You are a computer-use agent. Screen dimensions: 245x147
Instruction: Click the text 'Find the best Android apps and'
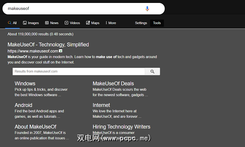[39, 111]
